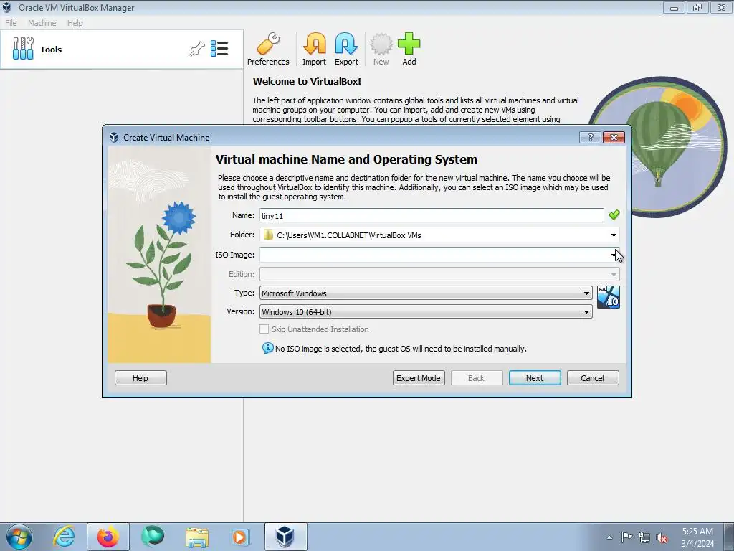The height and width of the screenshot is (551, 734).
Task: Open the Tools list menu icon
Action: pos(219,49)
